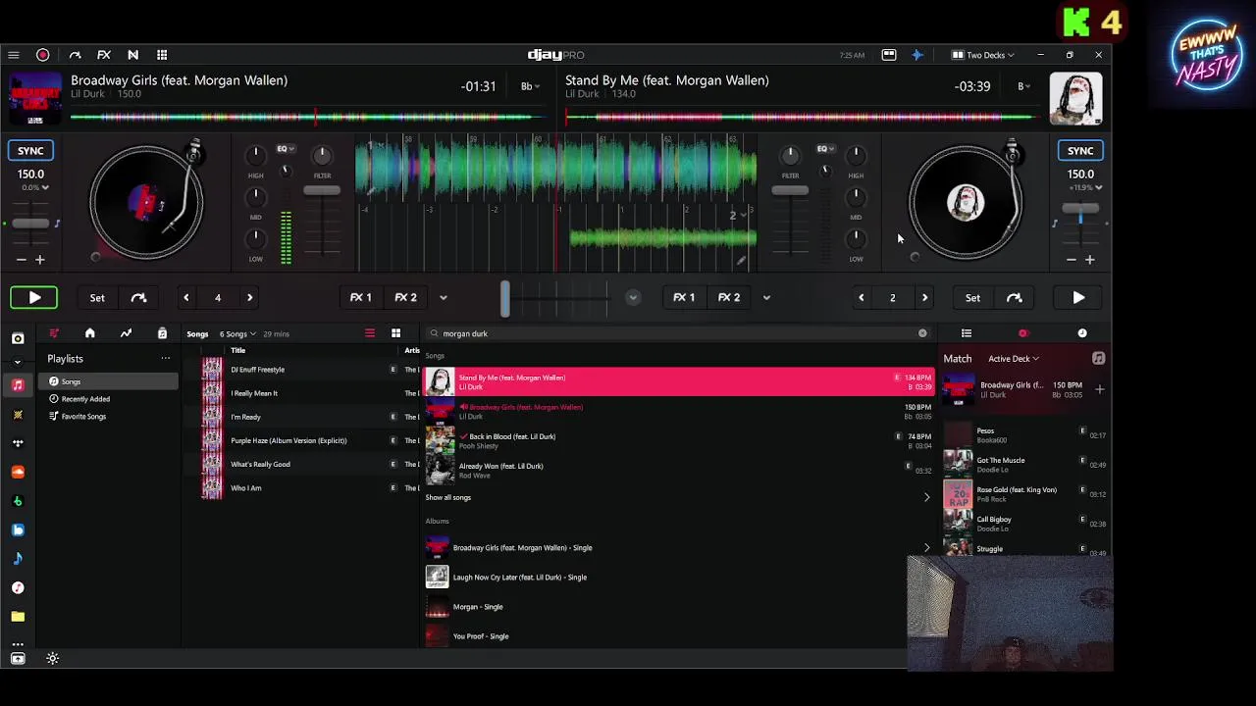Expand FX options chevron for deck 2
The width and height of the screenshot is (1256, 706).
pyautogui.click(x=766, y=297)
